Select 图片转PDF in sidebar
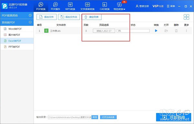This screenshot has height=124, width=194. [x=17, y=35]
